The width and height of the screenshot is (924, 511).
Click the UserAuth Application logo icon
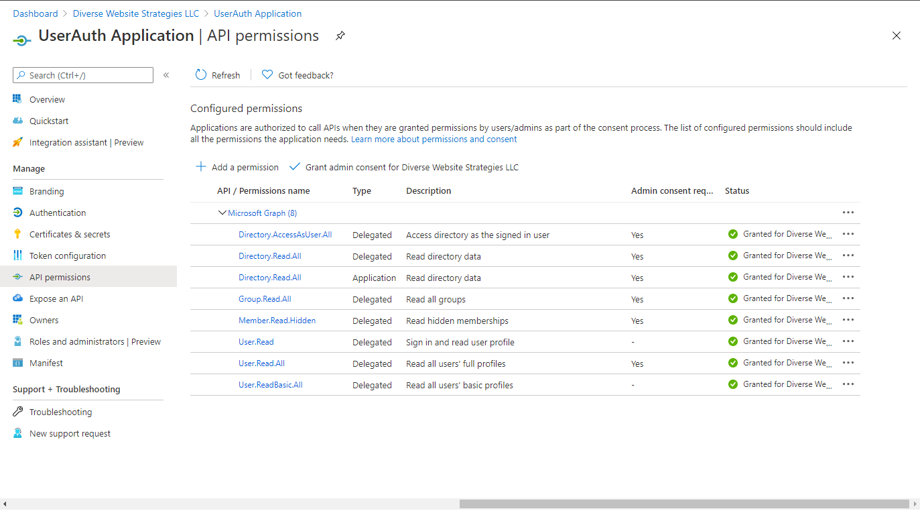click(x=22, y=40)
